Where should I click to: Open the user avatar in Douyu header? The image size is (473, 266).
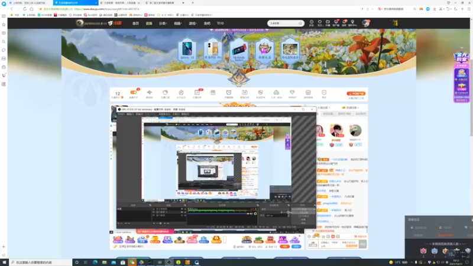coord(365,23)
